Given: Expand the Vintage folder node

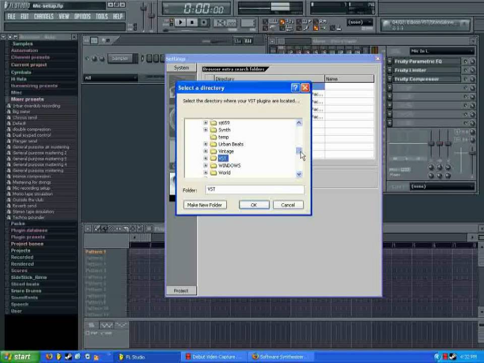Looking at the screenshot, I should (x=206, y=151).
